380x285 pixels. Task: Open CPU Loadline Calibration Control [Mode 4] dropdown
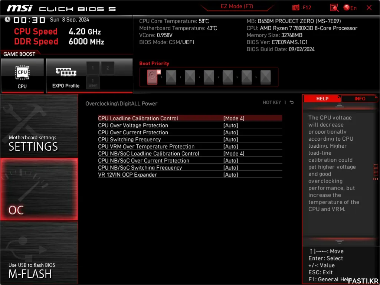[x=234, y=118]
